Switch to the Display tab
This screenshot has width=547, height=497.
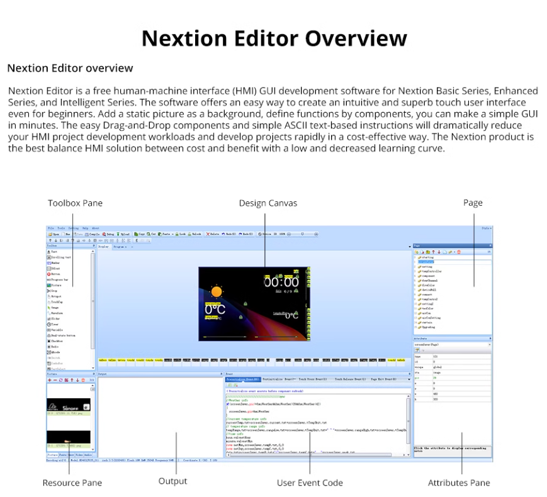(x=104, y=247)
